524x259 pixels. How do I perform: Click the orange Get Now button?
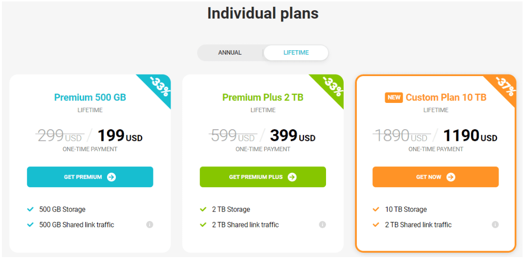436,177
